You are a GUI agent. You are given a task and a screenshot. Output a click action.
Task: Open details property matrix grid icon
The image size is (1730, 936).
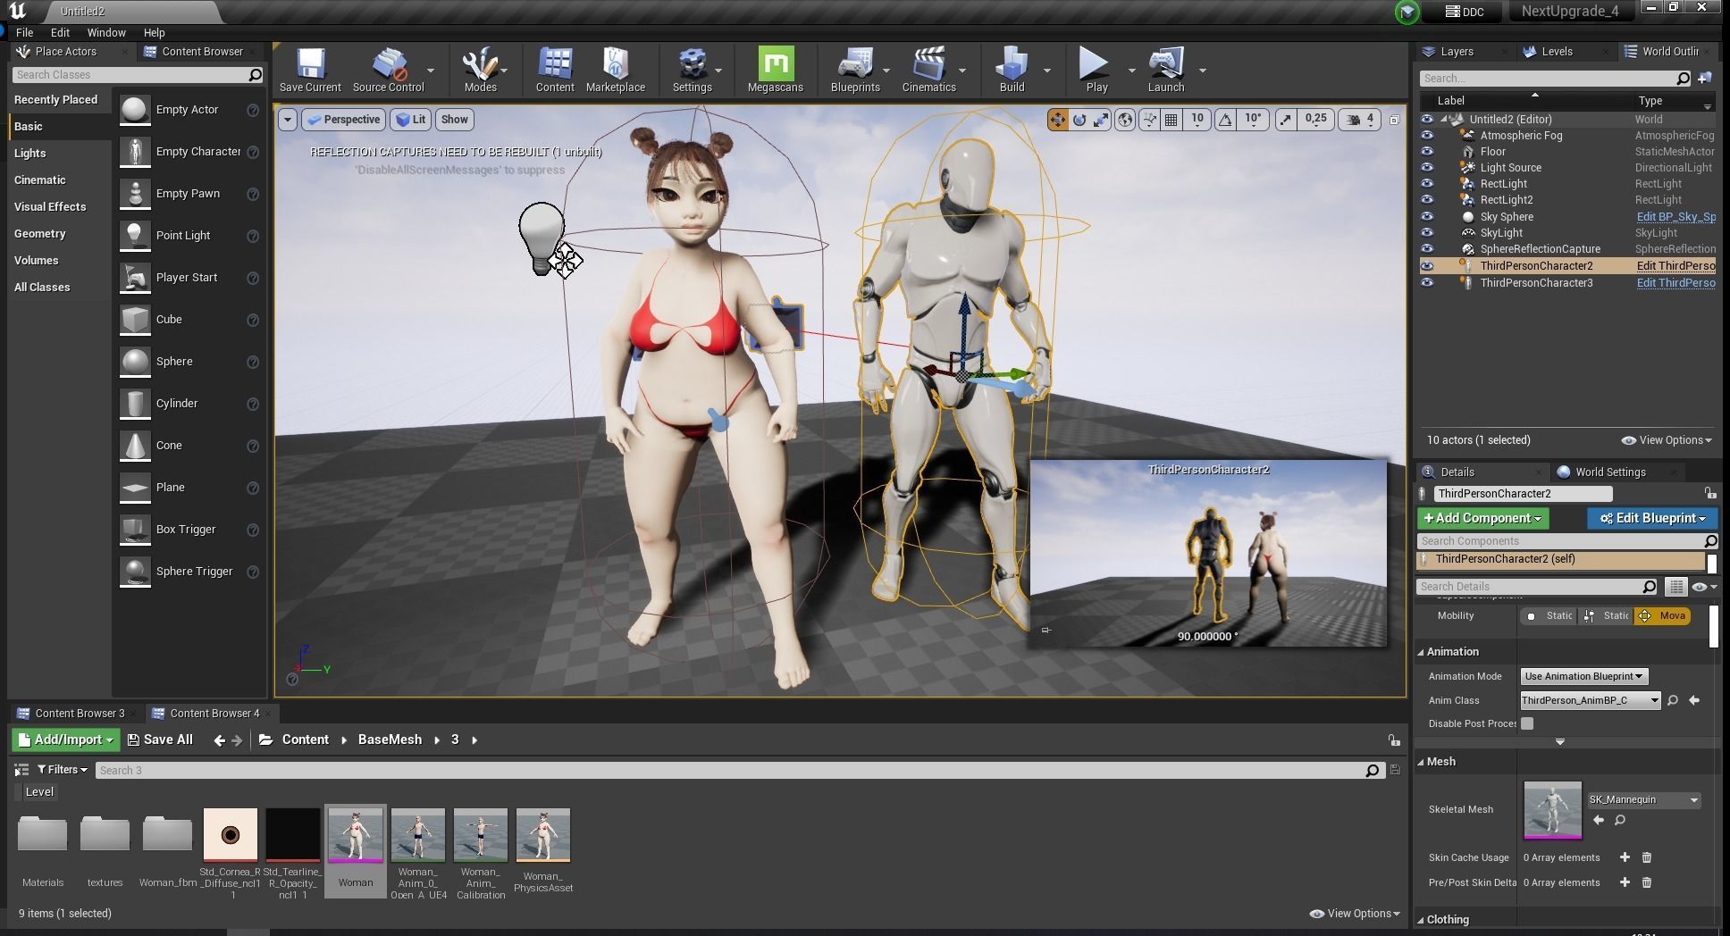pyautogui.click(x=1676, y=587)
